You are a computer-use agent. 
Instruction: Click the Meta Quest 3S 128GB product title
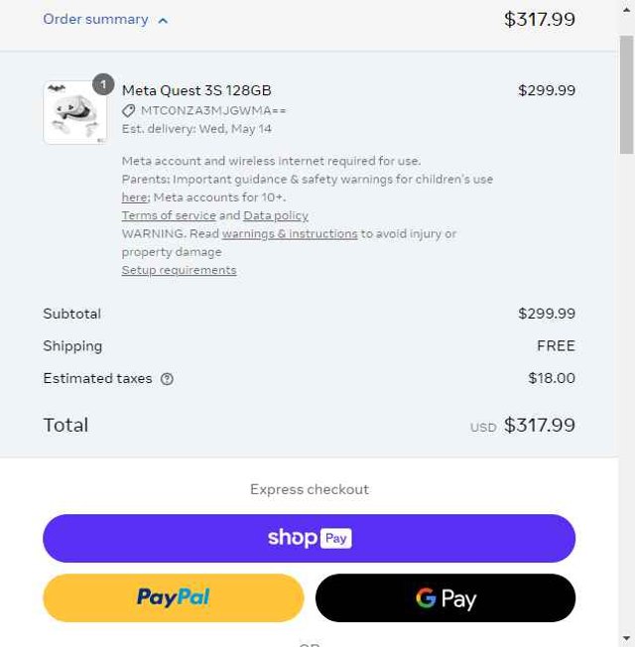click(x=196, y=90)
